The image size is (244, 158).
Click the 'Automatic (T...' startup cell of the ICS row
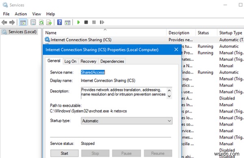[231, 40]
